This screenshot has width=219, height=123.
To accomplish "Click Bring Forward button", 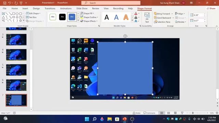I will (162, 14).
